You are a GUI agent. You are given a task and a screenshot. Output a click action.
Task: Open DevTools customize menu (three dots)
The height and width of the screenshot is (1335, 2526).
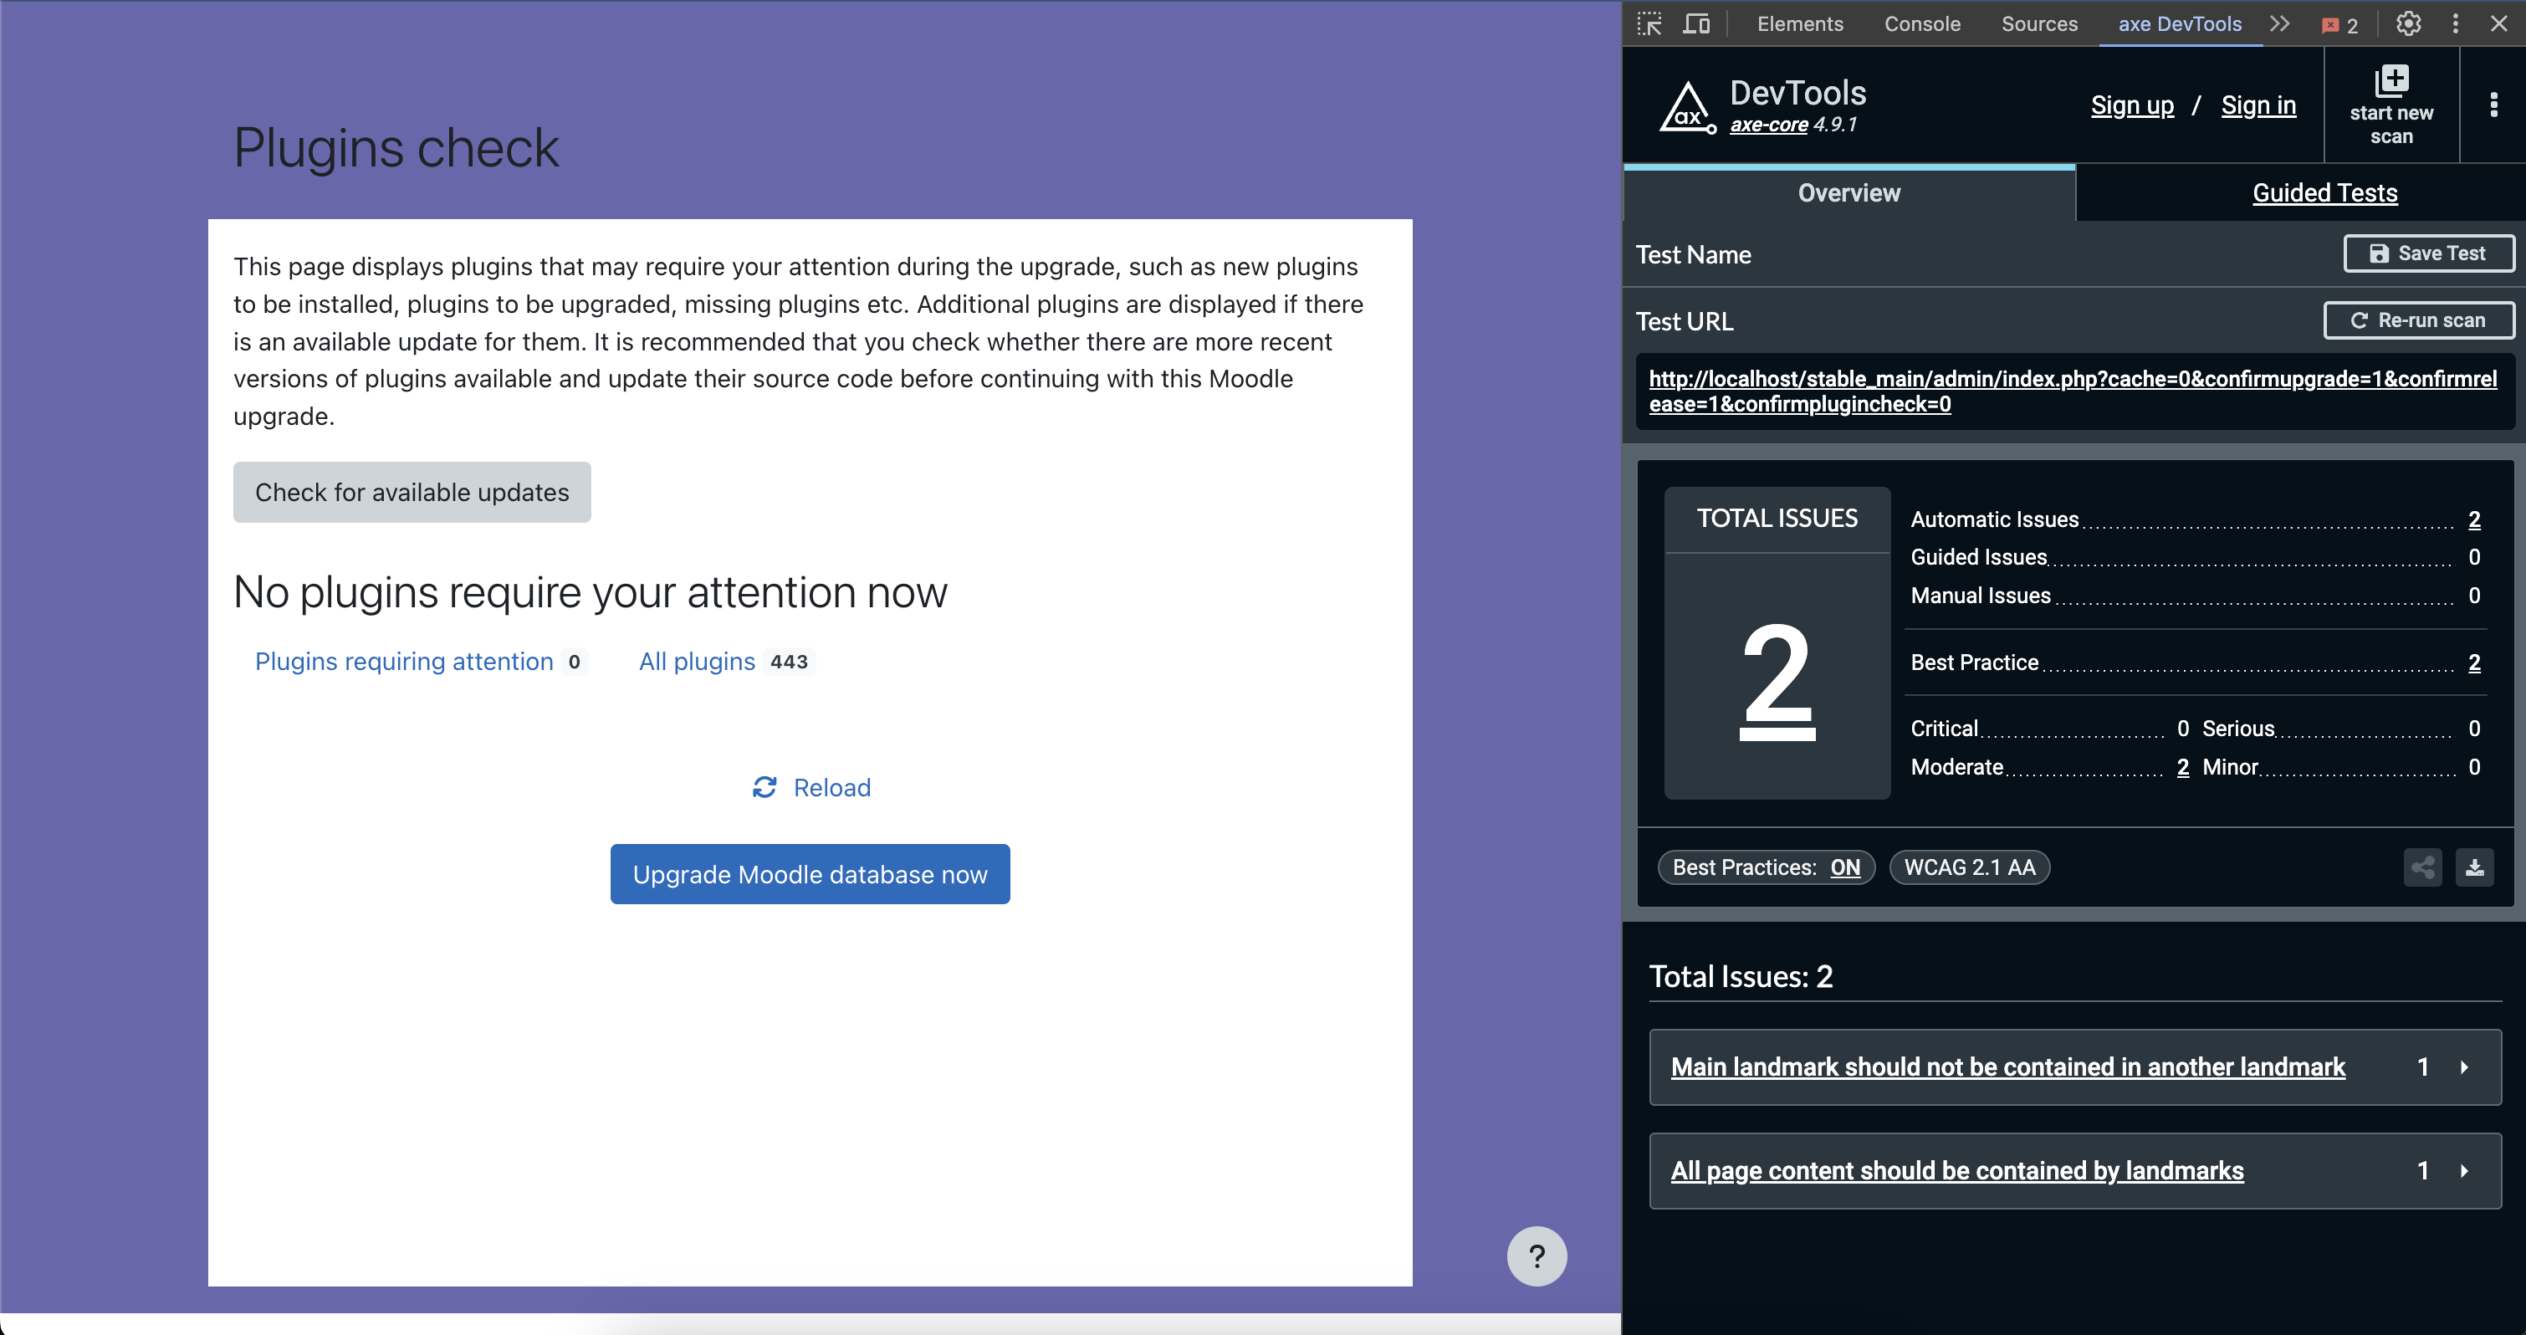(2456, 23)
